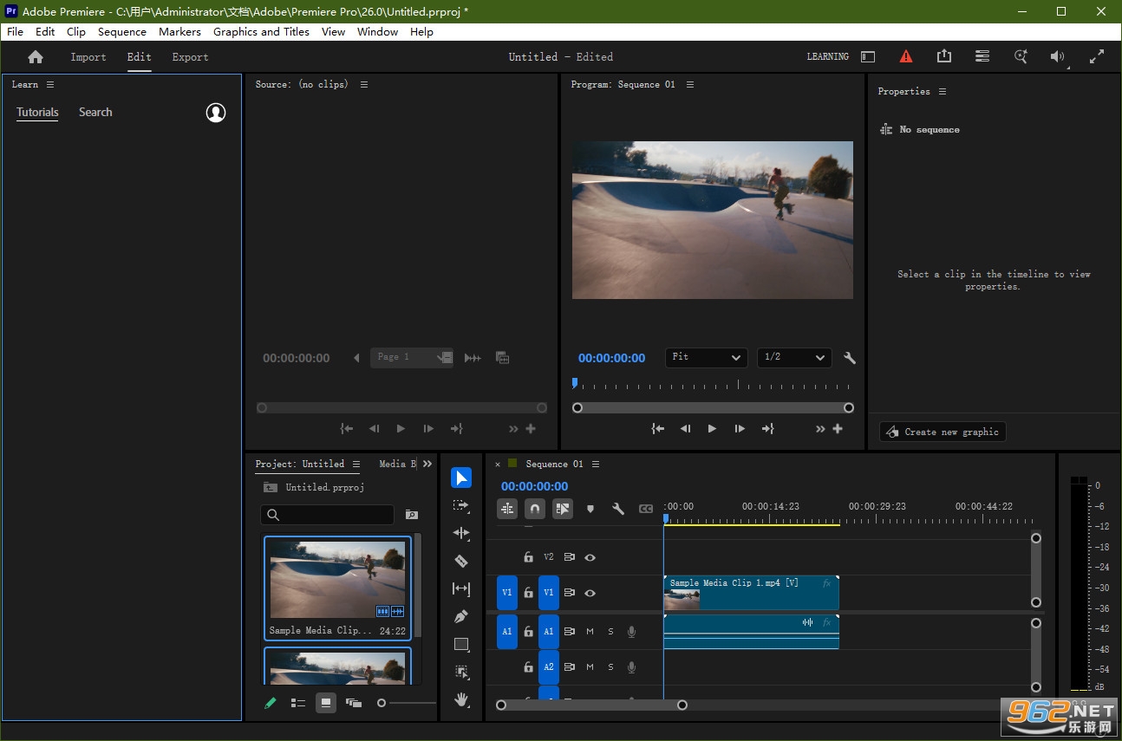Image resolution: width=1122 pixels, height=741 pixels.
Task: Open Sequence 01 timeline panel menu
Action: [596, 464]
